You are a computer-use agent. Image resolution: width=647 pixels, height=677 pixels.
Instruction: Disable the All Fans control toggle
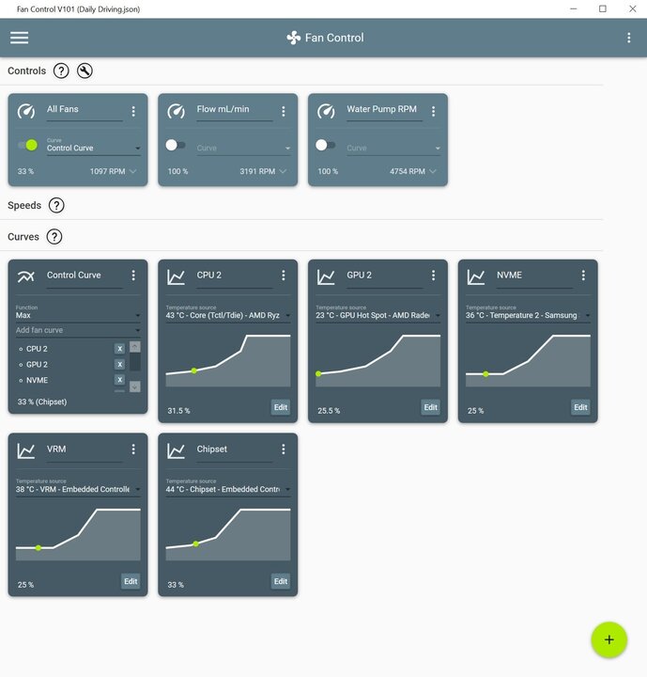tap(28, 145)
